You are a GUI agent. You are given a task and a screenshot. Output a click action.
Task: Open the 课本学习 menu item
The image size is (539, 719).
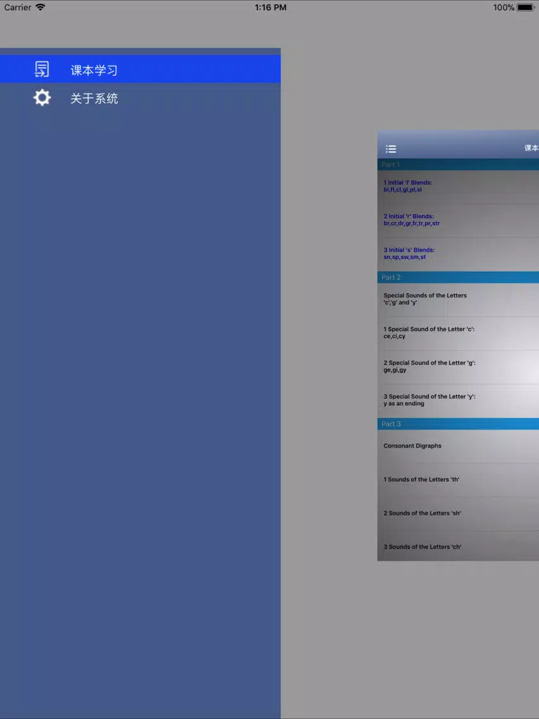click(140, 69)
